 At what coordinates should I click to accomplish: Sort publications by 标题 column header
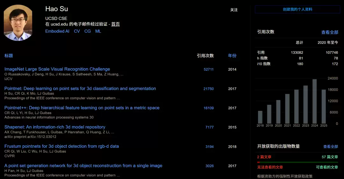(x=9, y=56)
